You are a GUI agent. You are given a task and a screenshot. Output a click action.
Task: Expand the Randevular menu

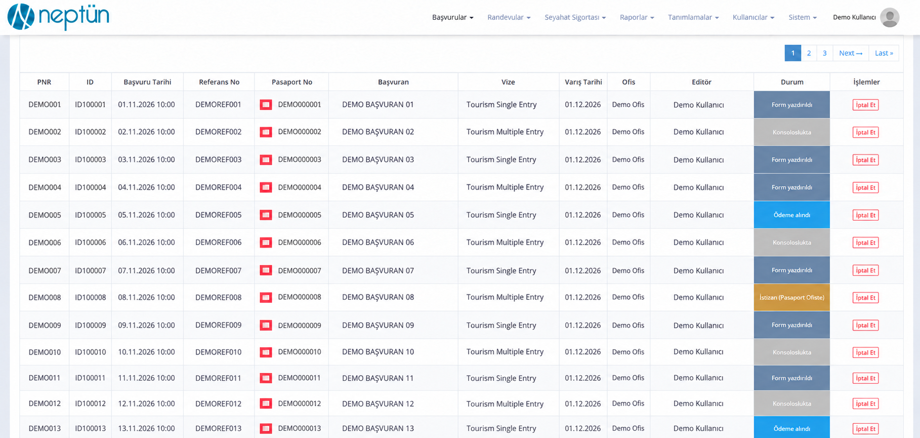click(x=509, y=17)
